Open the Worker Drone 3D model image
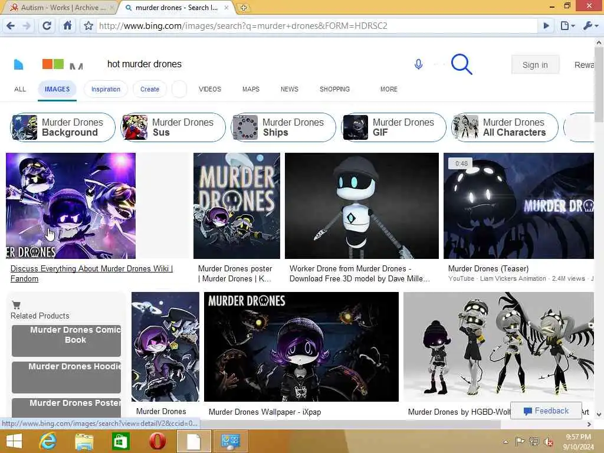604x453 pixels. 362,206
